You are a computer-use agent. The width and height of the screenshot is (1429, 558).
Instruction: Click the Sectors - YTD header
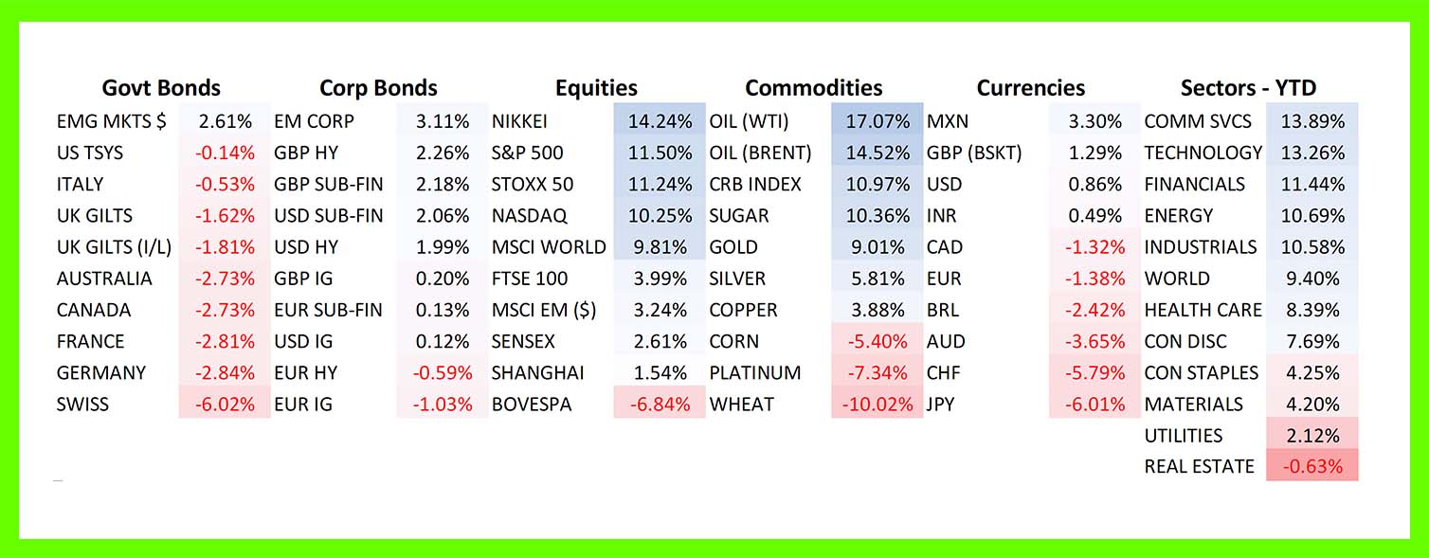coord(1248,88)
